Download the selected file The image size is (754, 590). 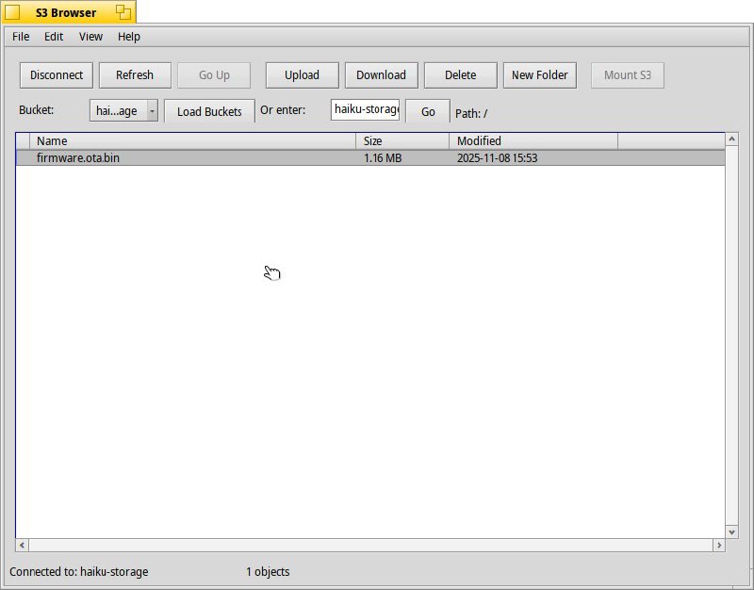(x=381, y=75)
